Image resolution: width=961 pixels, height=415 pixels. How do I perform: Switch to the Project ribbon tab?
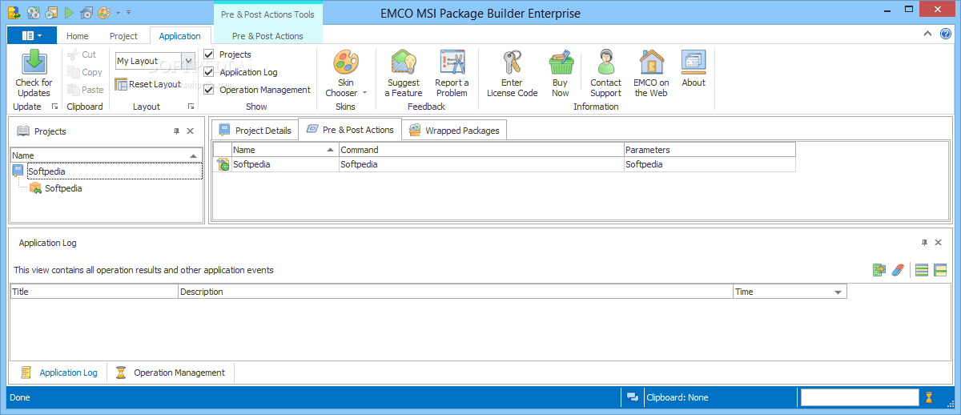click(123, 36)
